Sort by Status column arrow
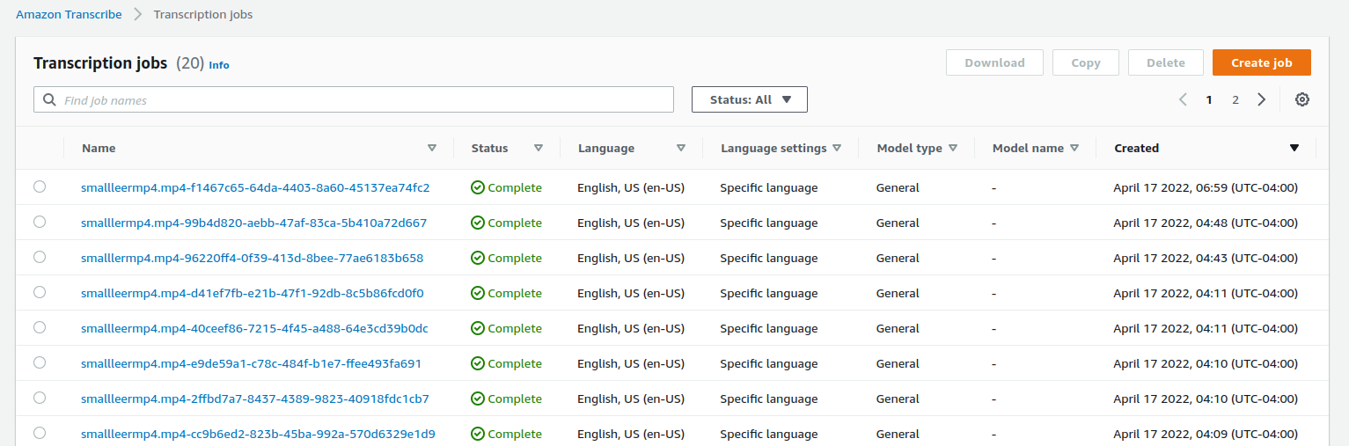This screenshot has height=446, width=1349. [x=539, y=148]
